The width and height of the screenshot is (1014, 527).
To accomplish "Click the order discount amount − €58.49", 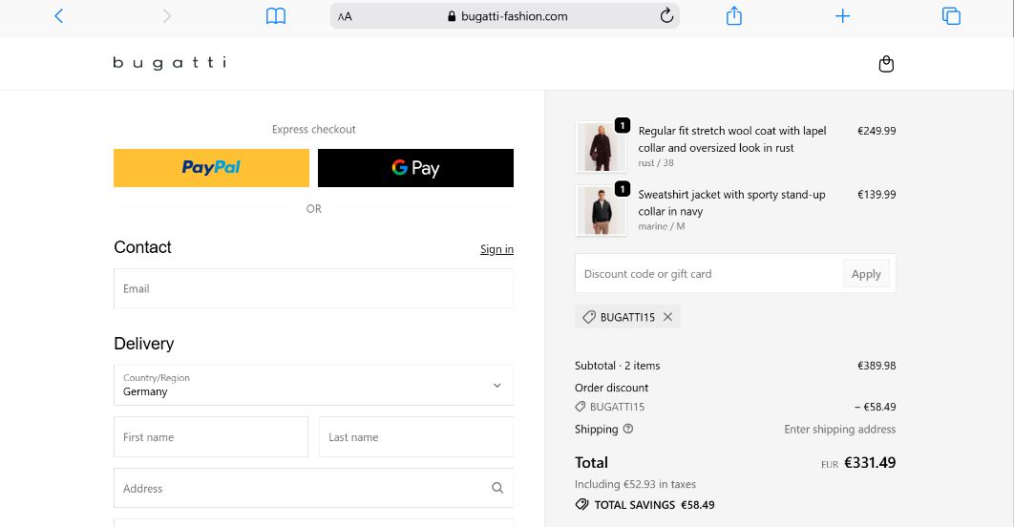I will 875,407.
